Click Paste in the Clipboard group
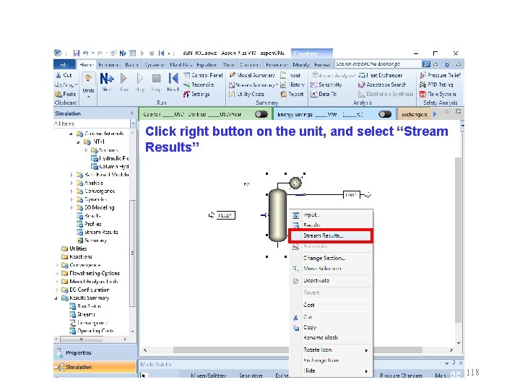 click(x=65, y=94)
